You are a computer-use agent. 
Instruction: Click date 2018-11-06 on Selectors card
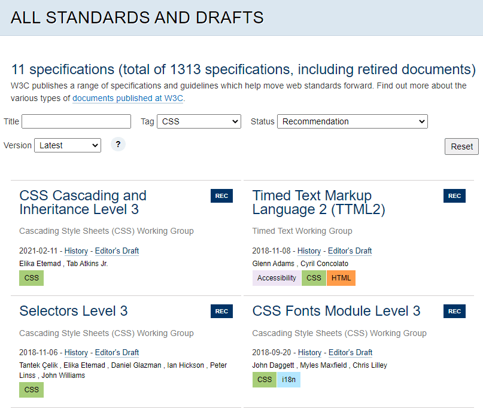38,353
